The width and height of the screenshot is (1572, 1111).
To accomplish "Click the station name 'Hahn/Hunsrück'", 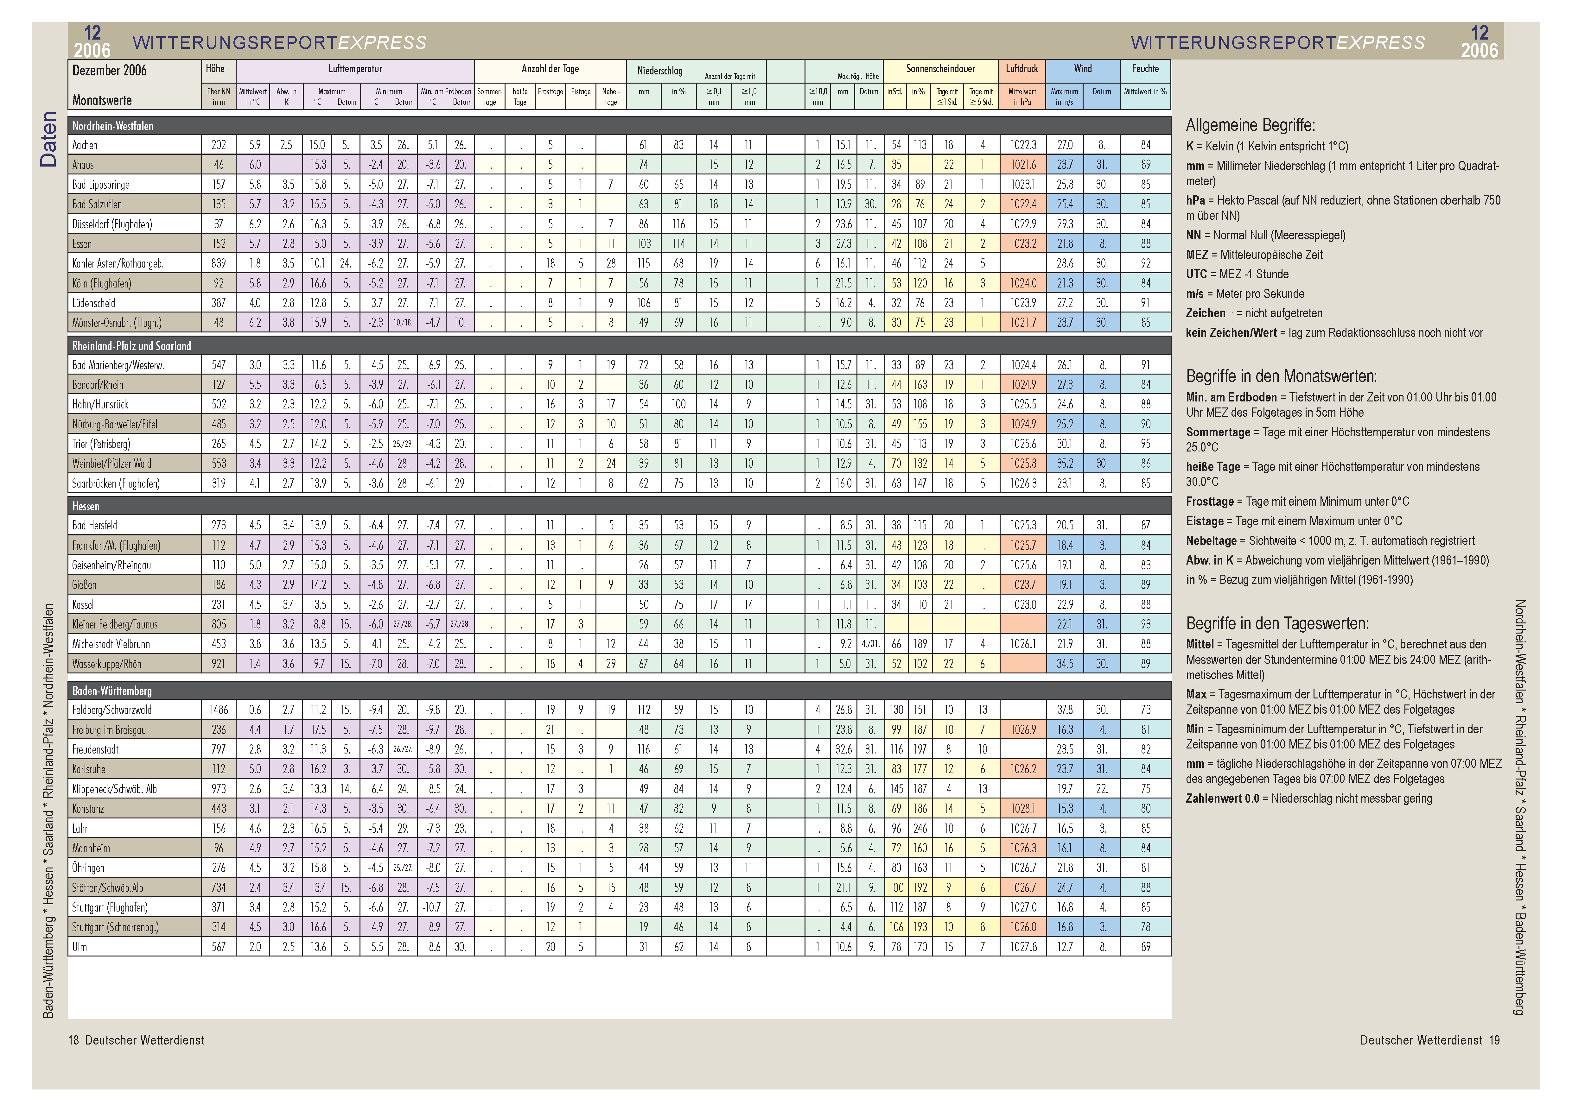I will [x=100, y=405].
